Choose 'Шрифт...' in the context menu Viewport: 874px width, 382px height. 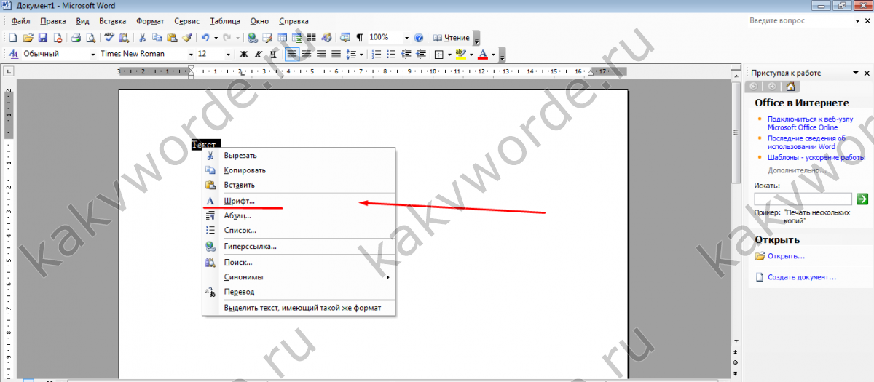(299, 201)
